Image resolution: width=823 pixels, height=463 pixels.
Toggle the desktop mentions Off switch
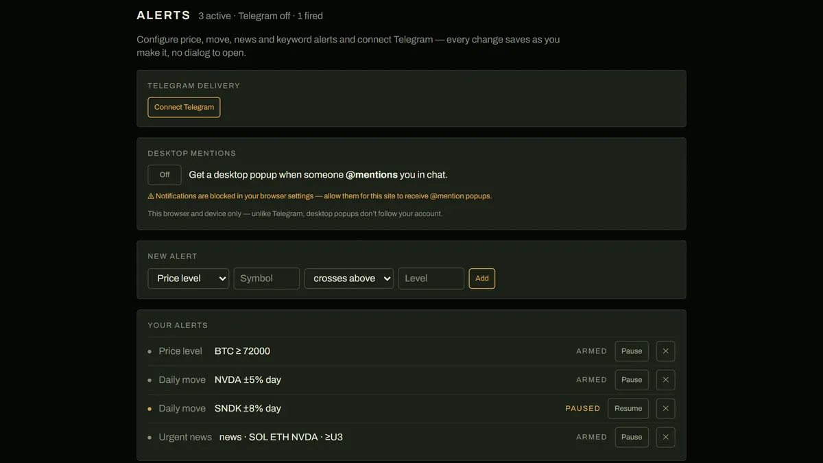pyautogui.click(x=165, y=175)
